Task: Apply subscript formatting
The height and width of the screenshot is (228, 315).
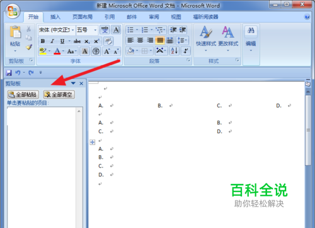Action: click(87, 41)
